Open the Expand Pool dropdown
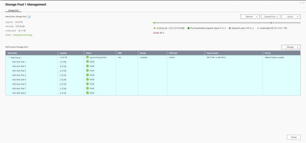Viewport: 306px width, 143px height. tap(270, 17)
